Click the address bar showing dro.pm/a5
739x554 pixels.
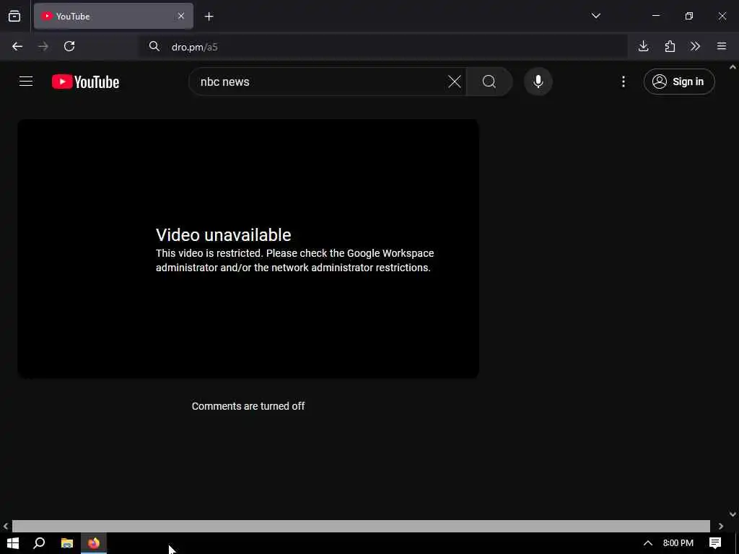click(382, 47)
